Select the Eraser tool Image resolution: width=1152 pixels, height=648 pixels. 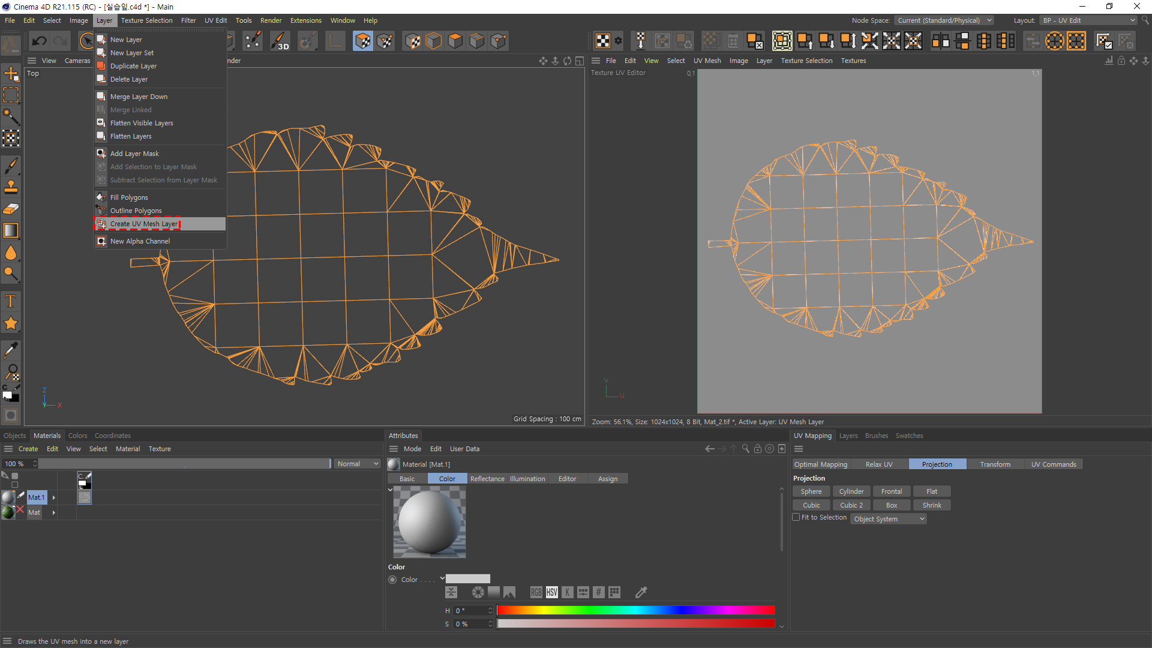pyautogui.click(x=11, y=209)
